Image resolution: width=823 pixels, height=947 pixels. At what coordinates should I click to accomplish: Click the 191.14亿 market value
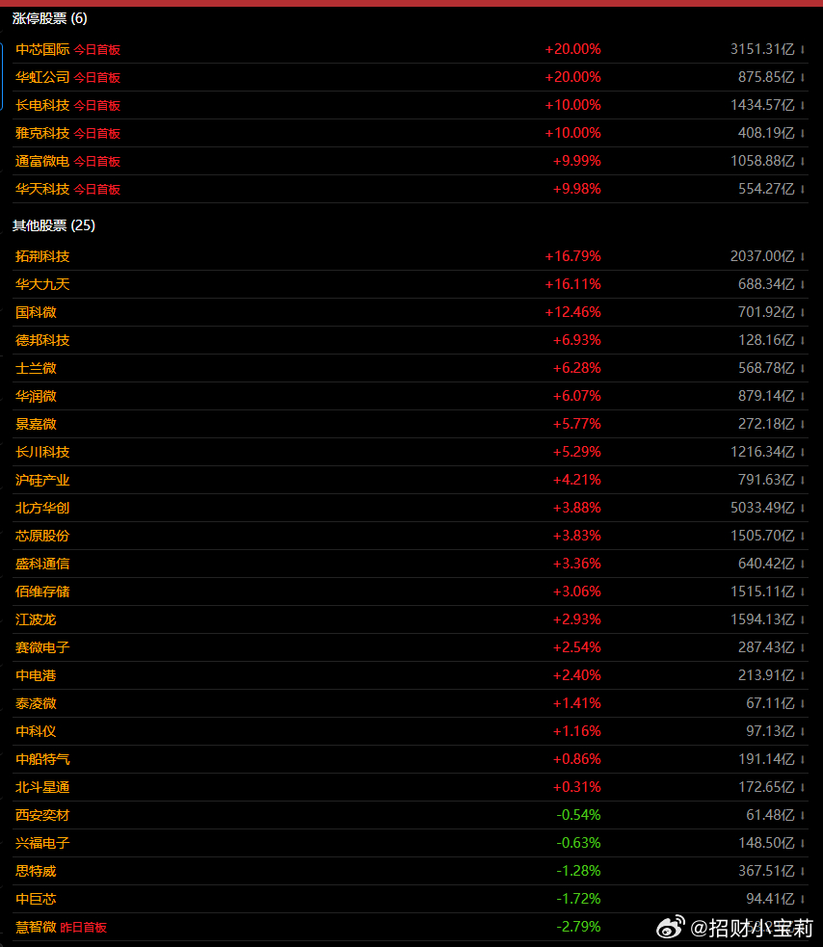click(766, 759)
